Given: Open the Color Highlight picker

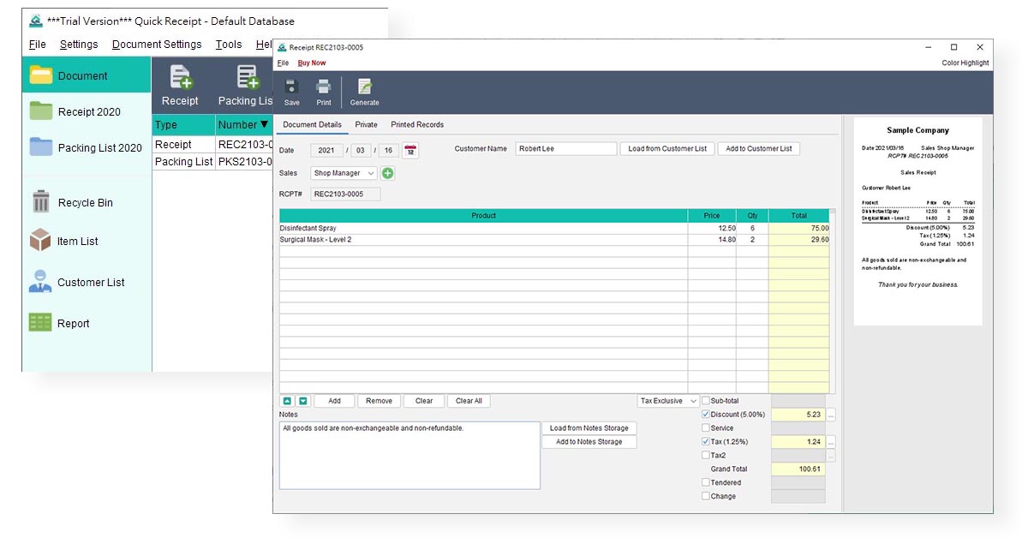Looking at the screenshot, I should (966, 63).
